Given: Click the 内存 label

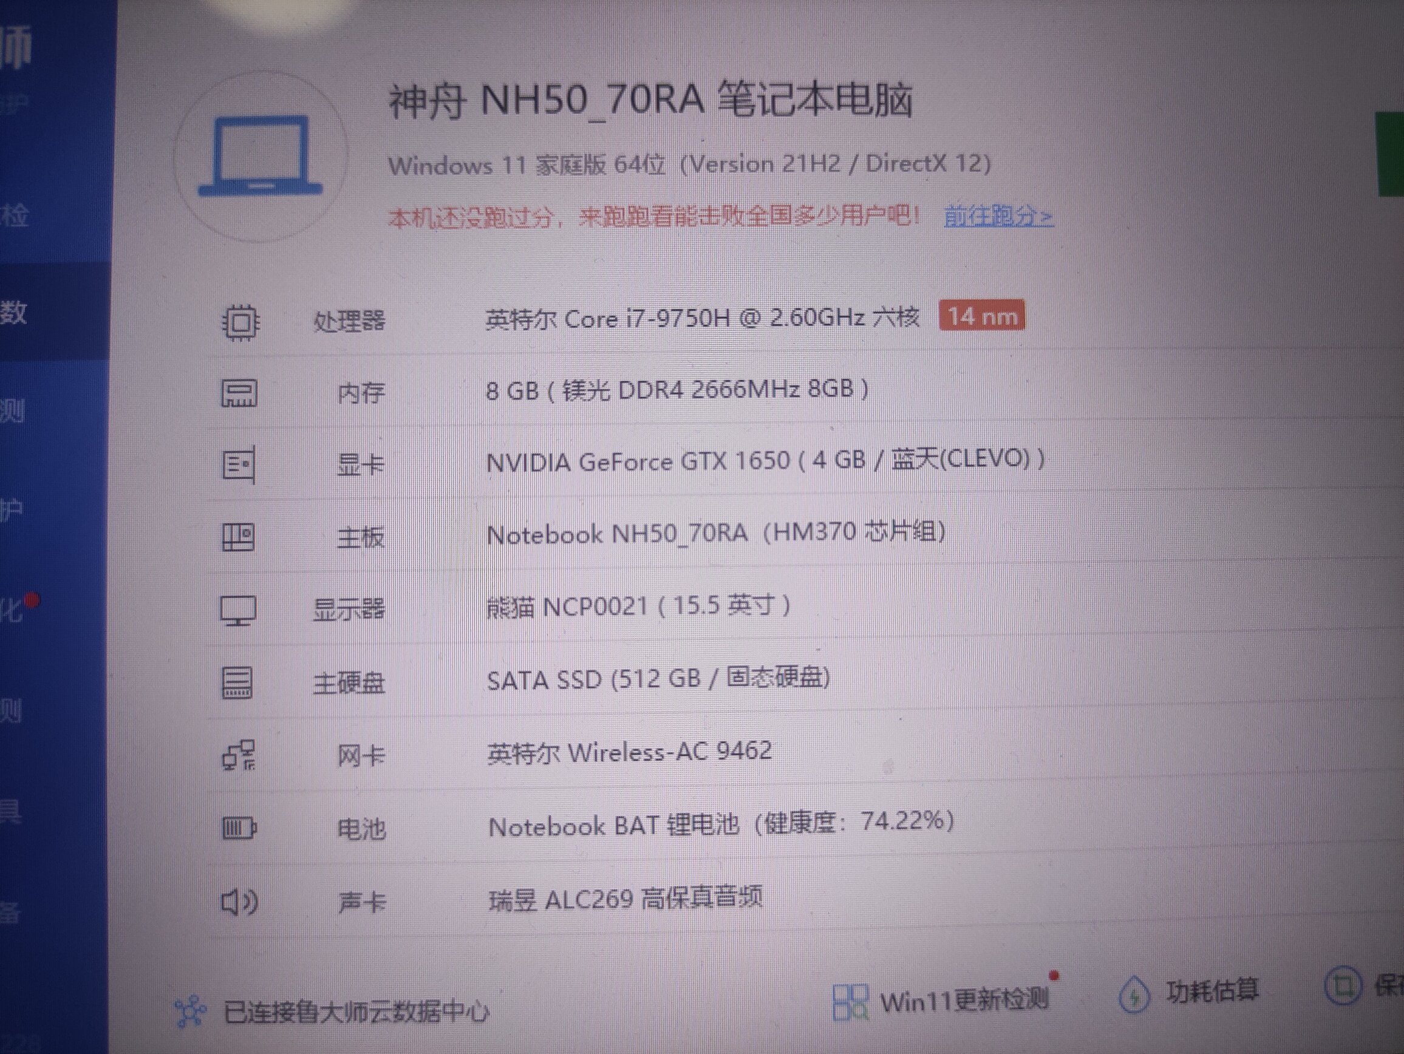Looking at the screenshot, I should 361,393.
